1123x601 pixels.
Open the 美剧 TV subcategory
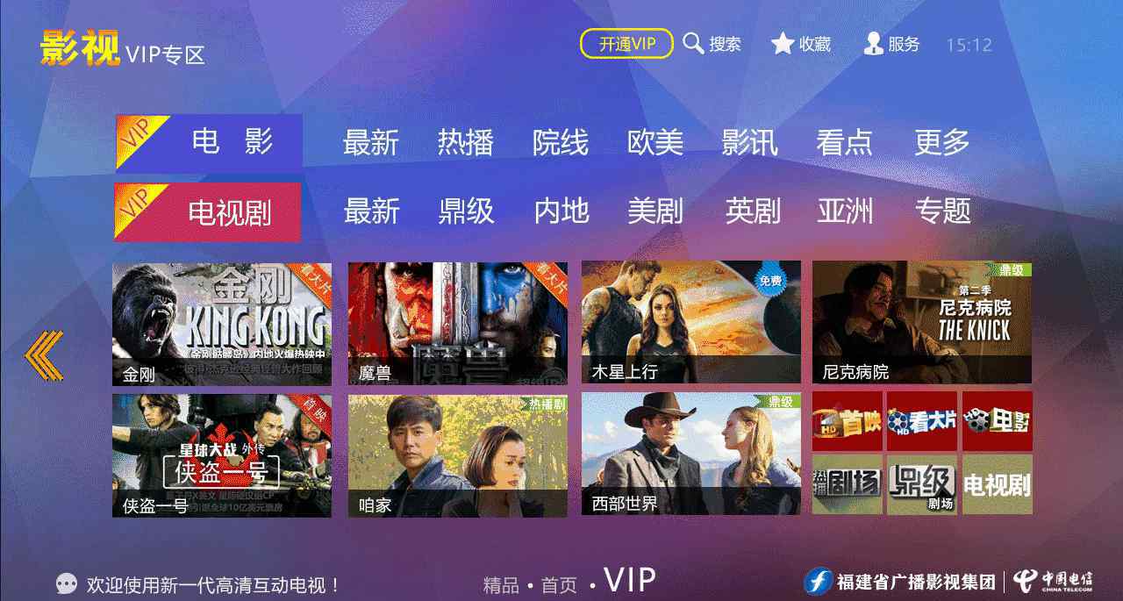[655, 211]
